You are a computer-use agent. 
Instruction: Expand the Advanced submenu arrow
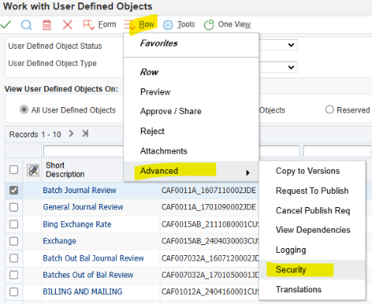pyautogui.click(x=248, y=173)
